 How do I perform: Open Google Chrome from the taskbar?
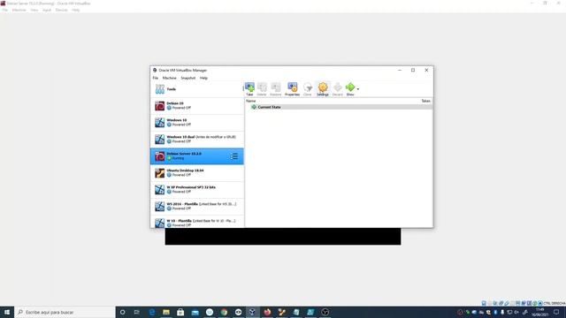tap(224, 312)
